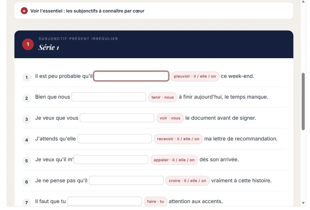The width and height of the screenshot is (310, 210).
Task: Click the answer box for 'Bien que nous'
Action: click(109, 97)
